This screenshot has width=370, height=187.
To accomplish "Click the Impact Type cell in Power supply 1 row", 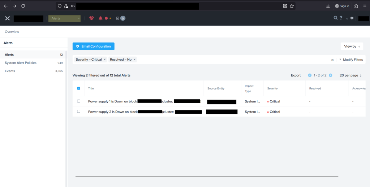I will 252,101.
